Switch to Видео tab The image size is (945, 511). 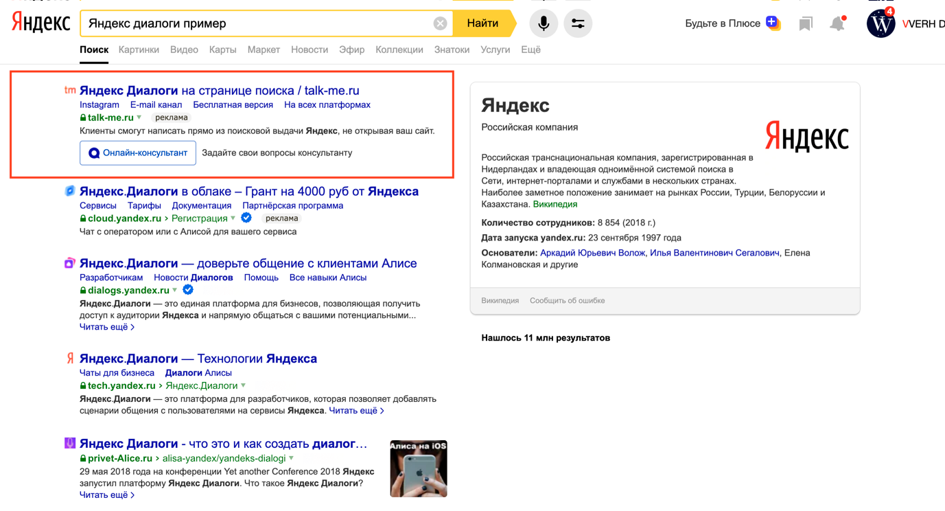[184, 49]
